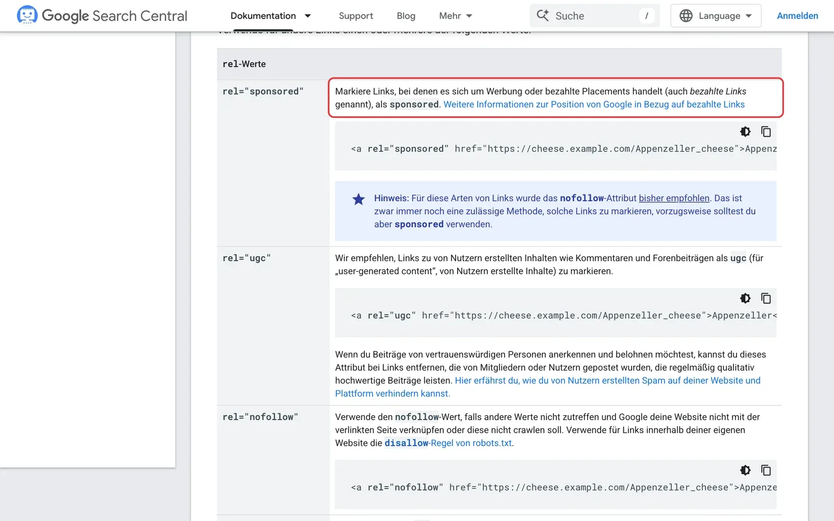Image resolution: width=834 pixels, height=521 pixels.
Task: Click the star icon in the Hinweis box
Action: pyautogui.click(x=359, y=199)
